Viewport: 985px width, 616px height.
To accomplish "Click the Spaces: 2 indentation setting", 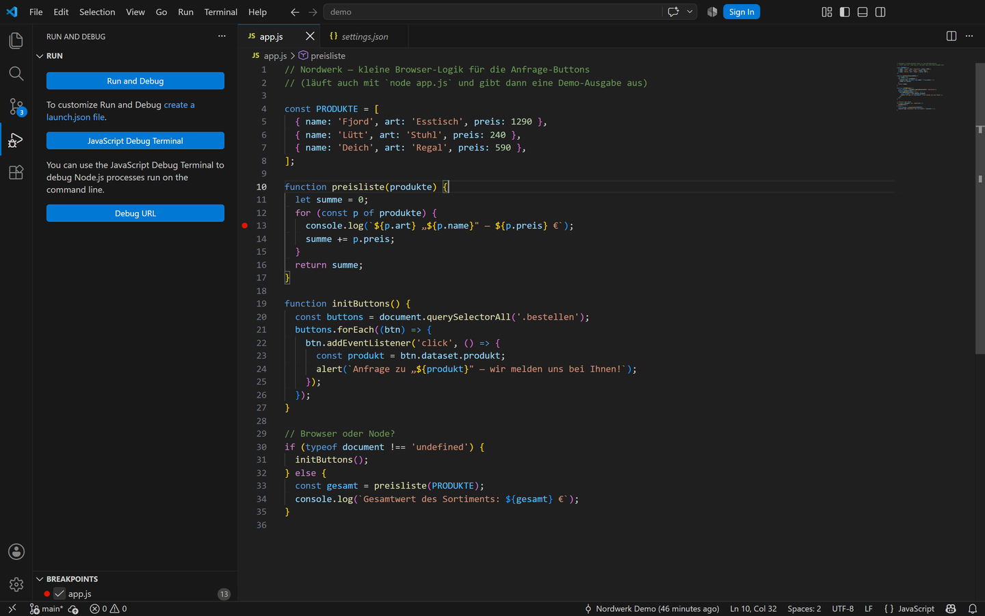I will click(x=804, y=608).
